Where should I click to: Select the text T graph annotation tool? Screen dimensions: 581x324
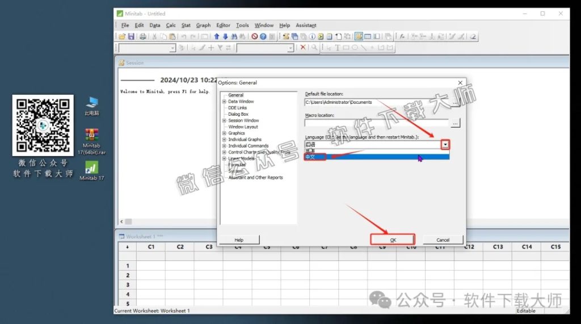click(x=337, y=48)
